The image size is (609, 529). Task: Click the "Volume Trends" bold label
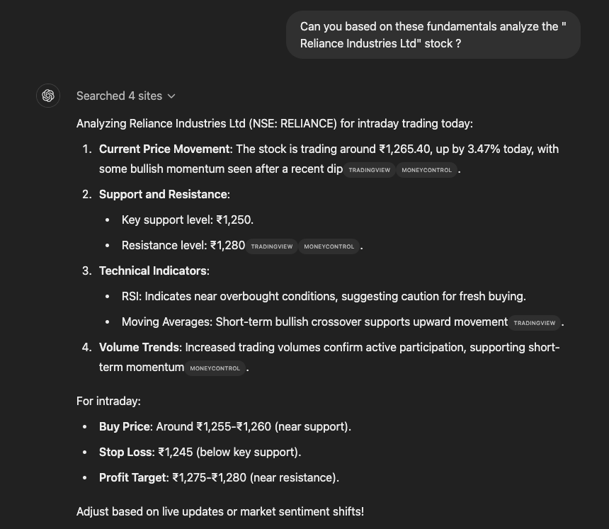(x=139, y=347)
